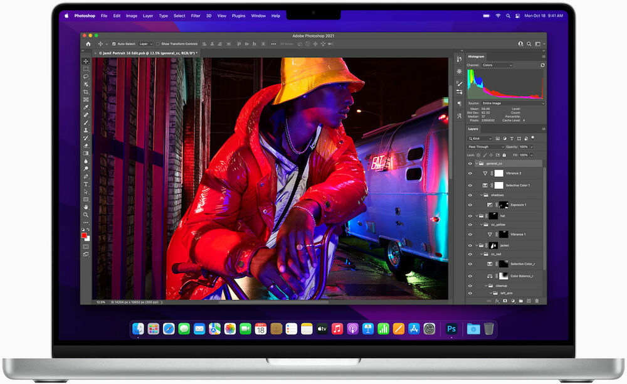
Task: Open the Auto-Select Layer dropdown
Action: [145, 44]
